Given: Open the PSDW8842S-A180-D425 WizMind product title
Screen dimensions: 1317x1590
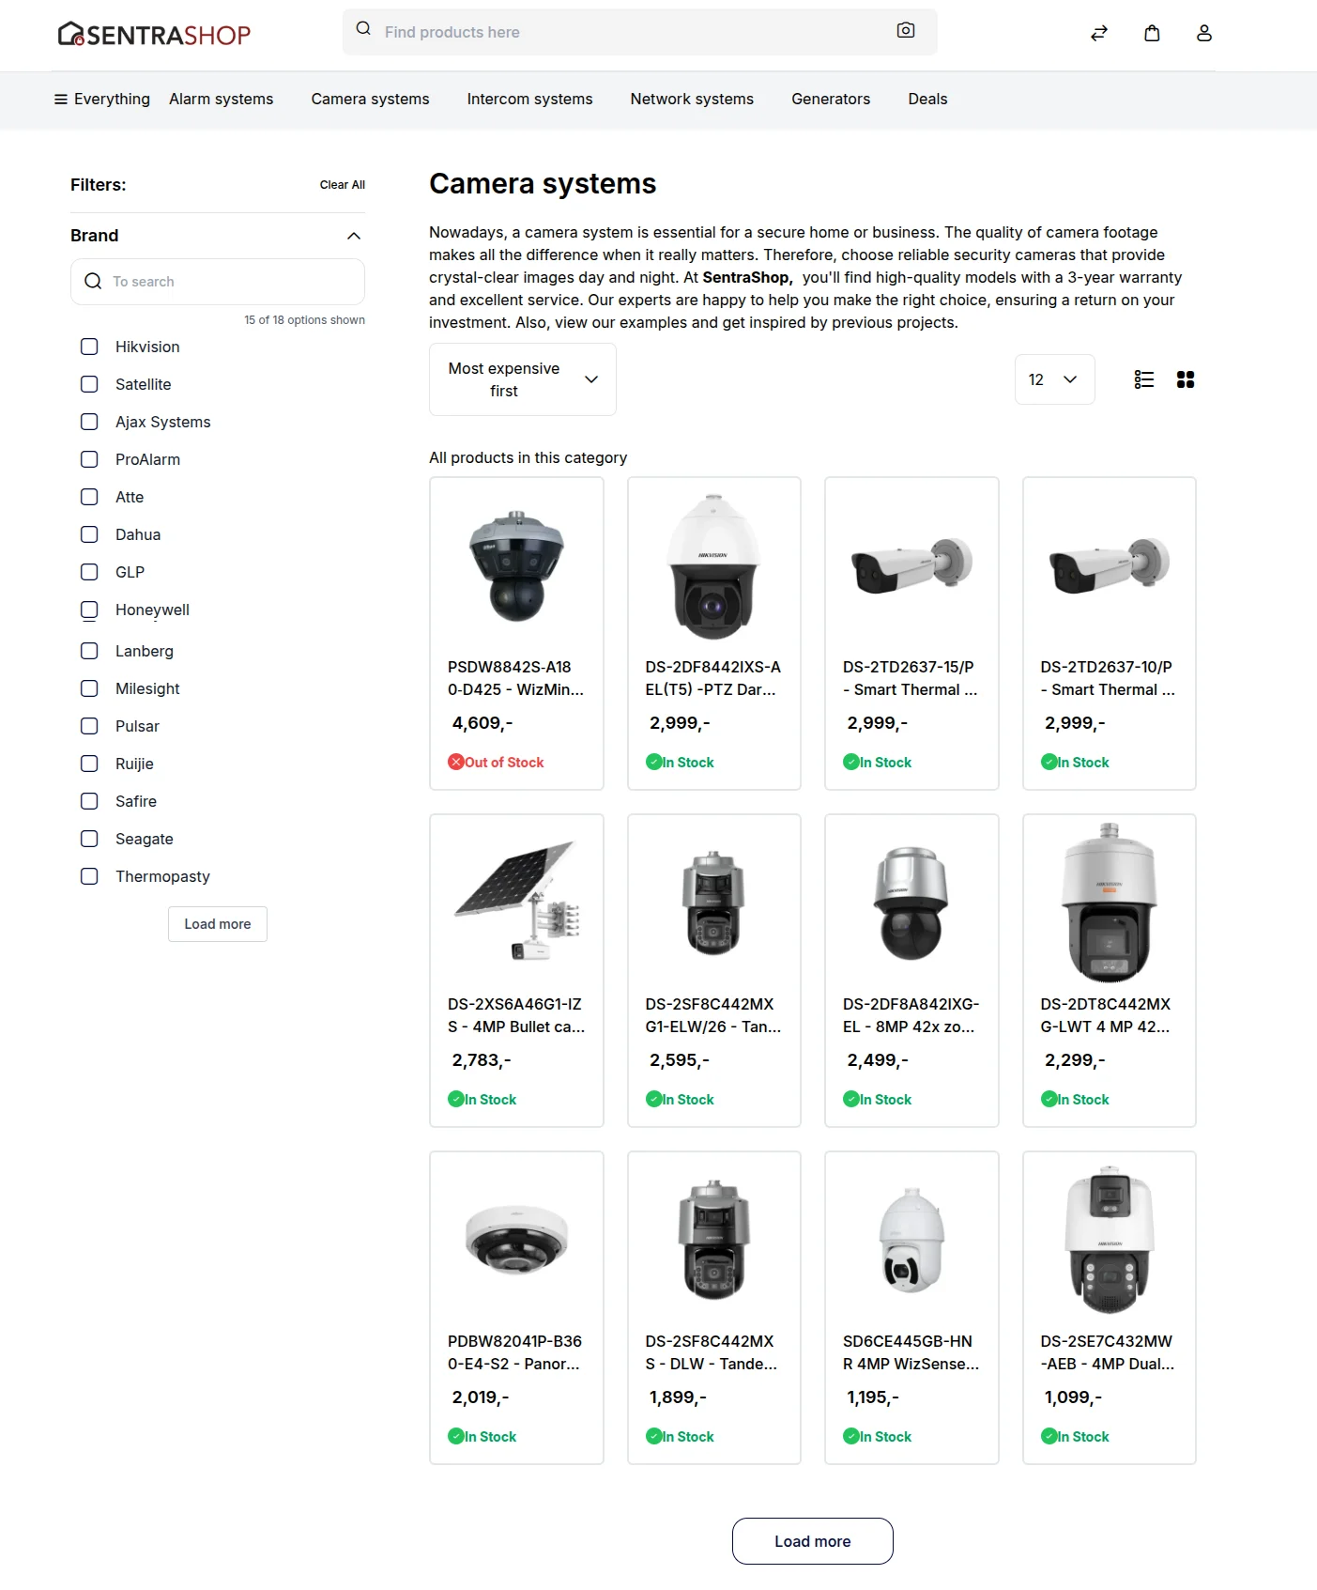Looking at the screenshot, I should tap(515, 678).
